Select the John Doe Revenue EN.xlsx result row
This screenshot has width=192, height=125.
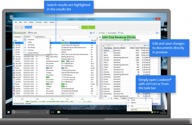point(54,43)
